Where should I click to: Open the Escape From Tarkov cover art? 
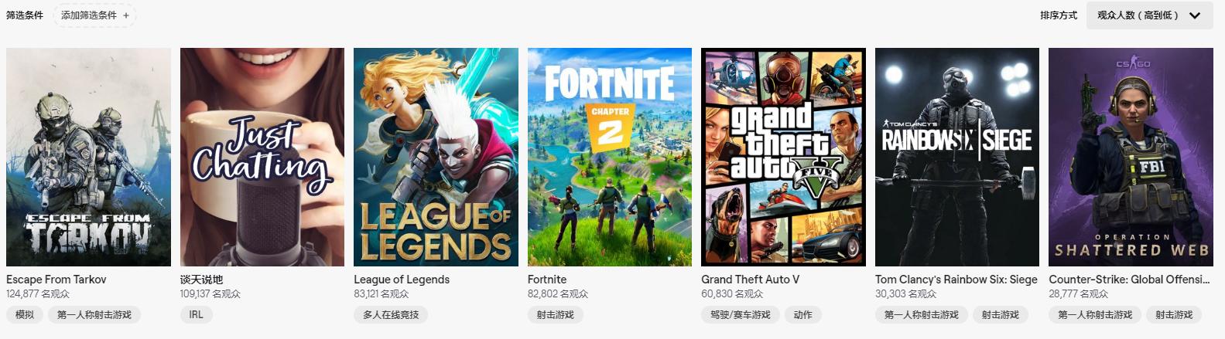pos(88,157)
